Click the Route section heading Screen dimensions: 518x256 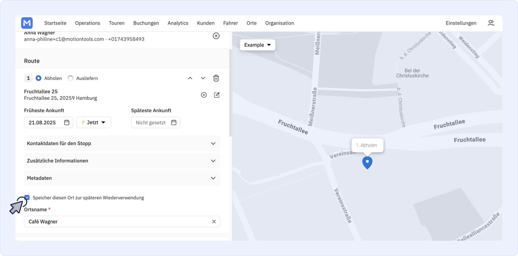(x=32, y=61)
